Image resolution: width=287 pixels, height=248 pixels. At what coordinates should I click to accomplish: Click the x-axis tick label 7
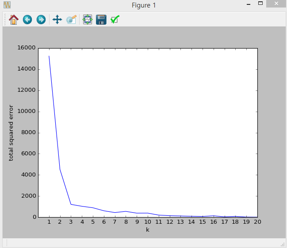click(115, 222)
